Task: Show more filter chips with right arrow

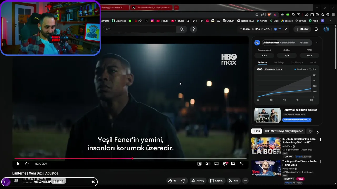Action: [318, 132]
